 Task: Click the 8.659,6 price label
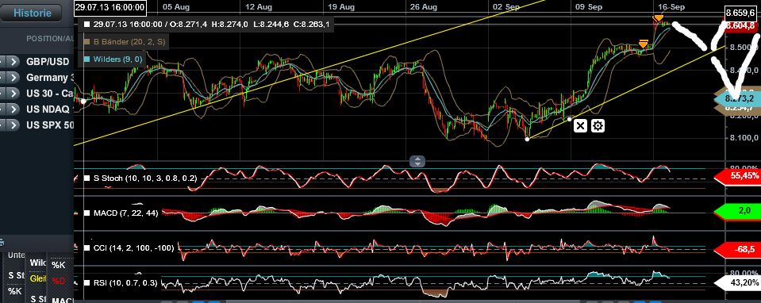point(741,13)
